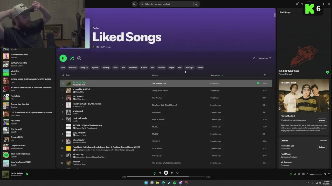
Task: Click the main playlist vertical scrollbar
Action: (x=275, y=15)
